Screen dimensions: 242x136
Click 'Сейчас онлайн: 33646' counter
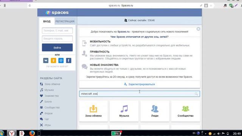(140, 20)
